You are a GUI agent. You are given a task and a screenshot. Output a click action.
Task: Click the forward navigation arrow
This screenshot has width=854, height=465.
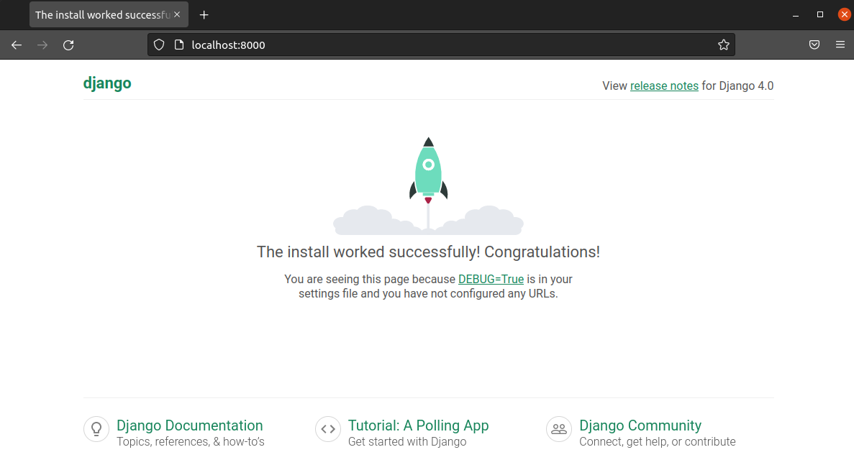(42, 45)
